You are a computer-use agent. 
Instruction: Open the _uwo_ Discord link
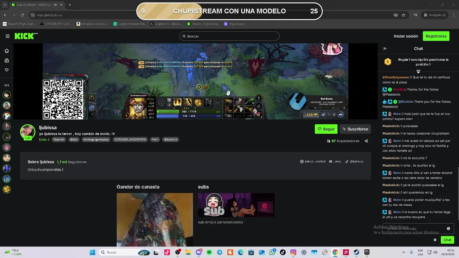point(335,162)
